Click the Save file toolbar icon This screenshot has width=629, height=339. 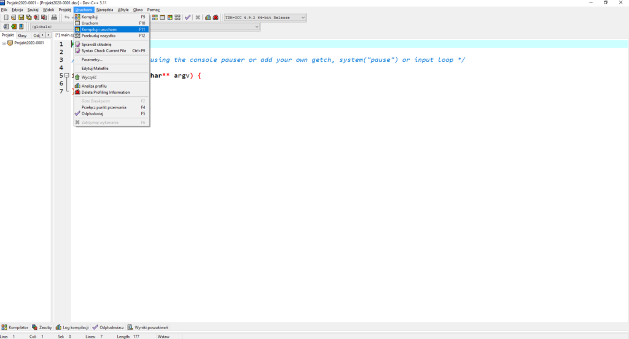pyautogui.click(x=21, y=17)
